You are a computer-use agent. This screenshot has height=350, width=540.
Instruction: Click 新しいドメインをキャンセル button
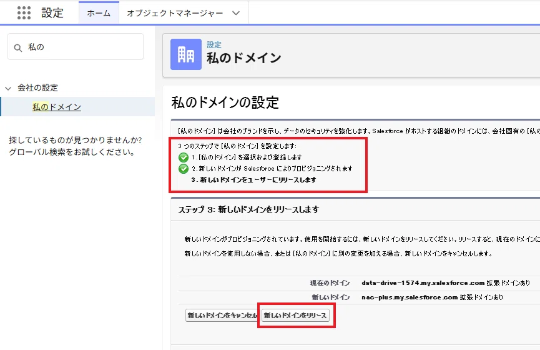222,316
